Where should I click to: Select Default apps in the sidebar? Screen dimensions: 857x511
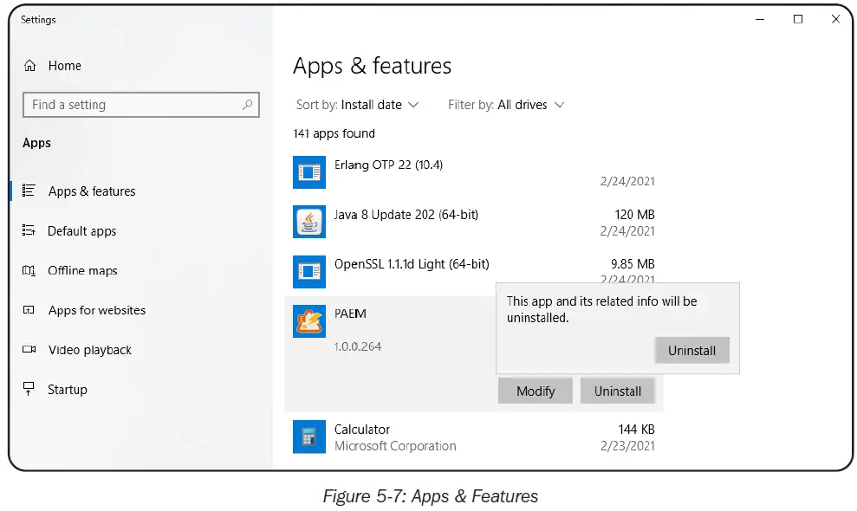pos(82,230)
